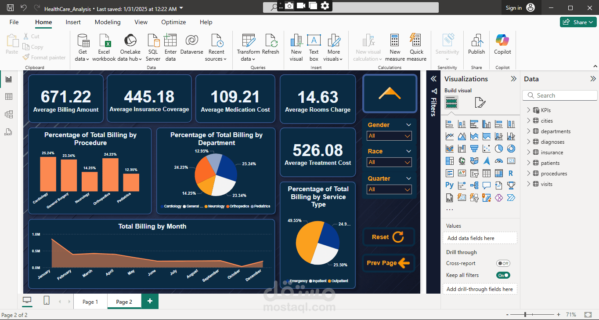Open the Modeling ribbon tab

click(108, 22)
